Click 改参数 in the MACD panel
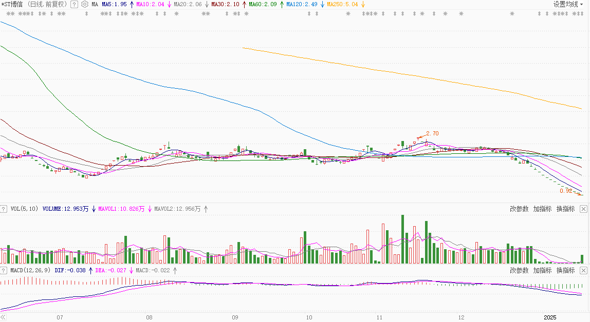The height and width of the screenshot is (322, 590). (519, 271)
